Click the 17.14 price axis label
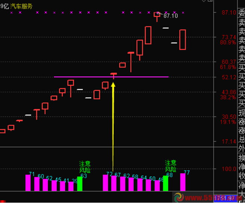This screenshot has height=203, width=245. coord(229,142)
